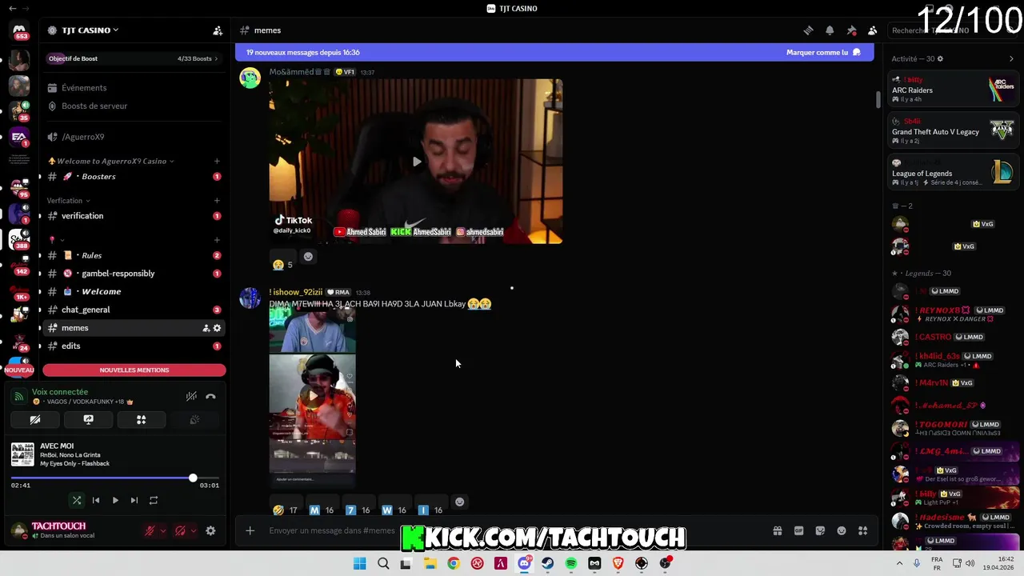Share your screen button
This screenshot has height=576, width=1024.
[x=88, y=419]
